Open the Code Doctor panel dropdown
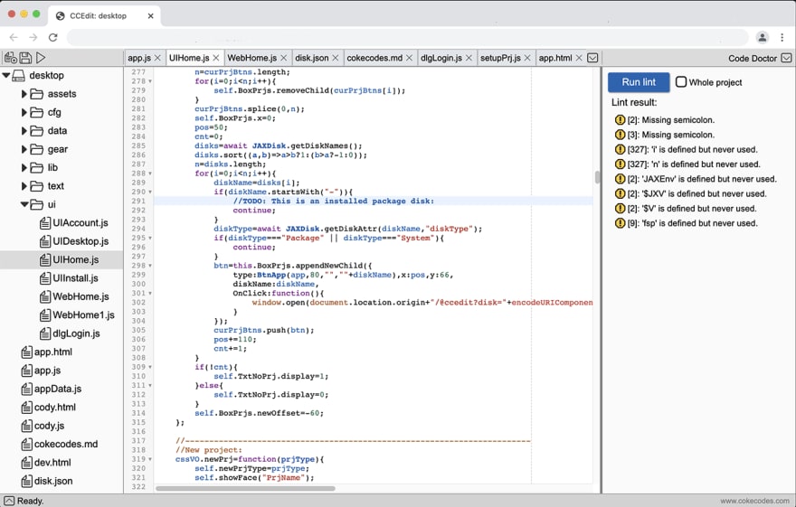 point(786,58)
